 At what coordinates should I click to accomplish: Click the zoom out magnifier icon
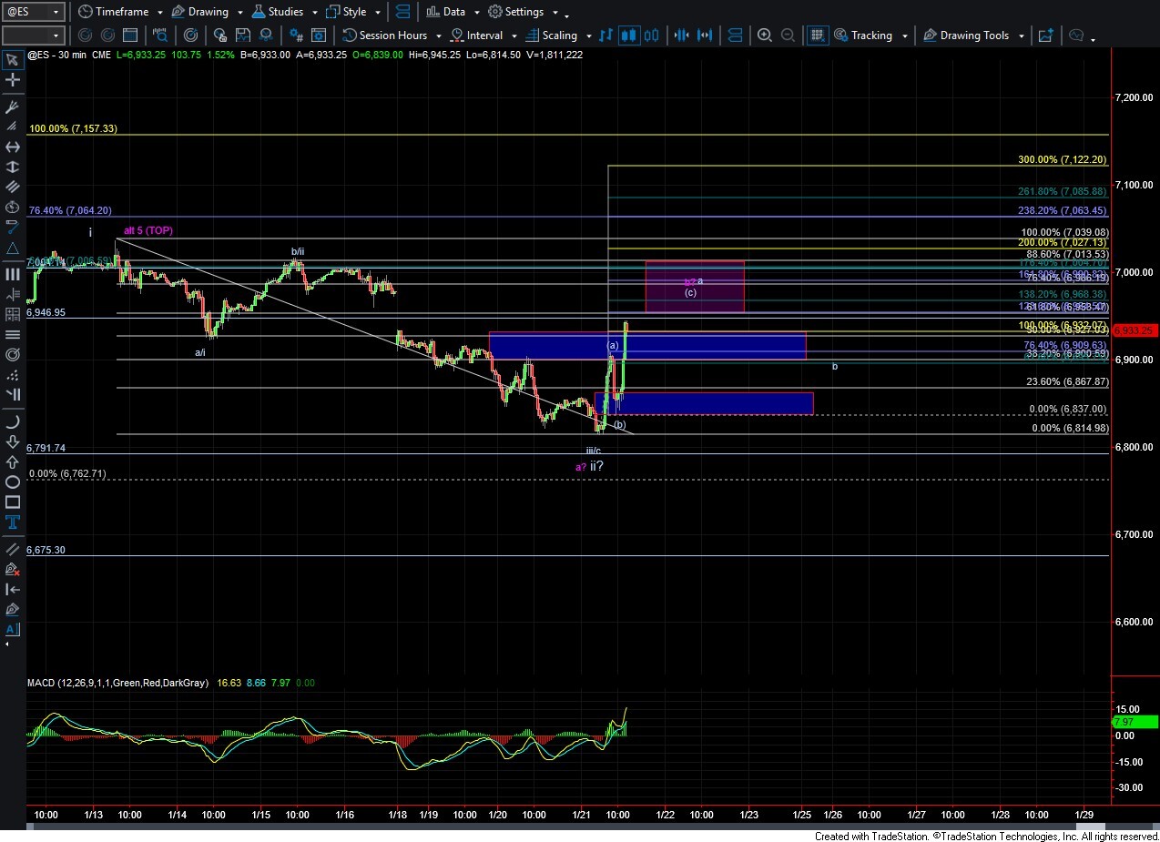[789, 36]
